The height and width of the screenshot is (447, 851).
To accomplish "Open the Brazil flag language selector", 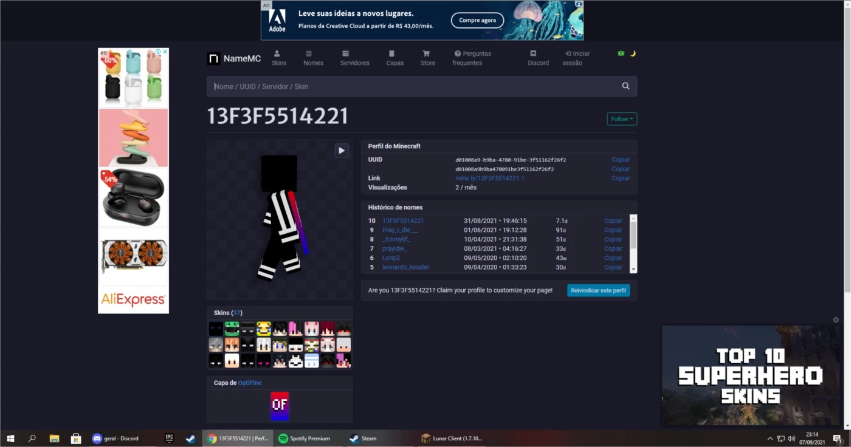I will coord(621,53).
